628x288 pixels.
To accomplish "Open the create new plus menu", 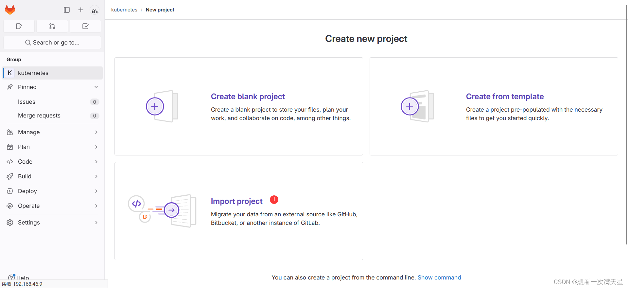I will (81, 10).
